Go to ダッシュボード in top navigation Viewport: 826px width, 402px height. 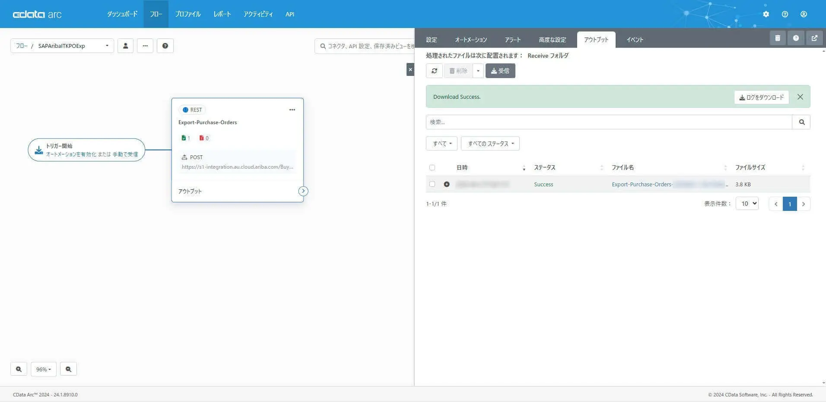[122, 14]
